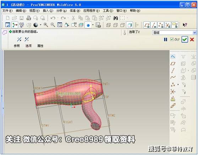The width and height of the screenshot is (198, 155).
Task: Switch to Hidden Line display style
Action: 115,25
